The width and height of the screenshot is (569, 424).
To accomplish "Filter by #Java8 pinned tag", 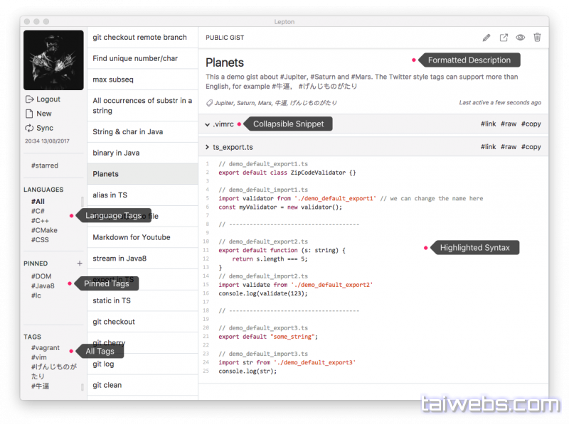I will [x=43, y=286].
